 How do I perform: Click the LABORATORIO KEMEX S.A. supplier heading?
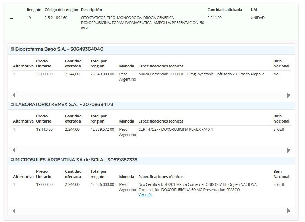point(64,104)
